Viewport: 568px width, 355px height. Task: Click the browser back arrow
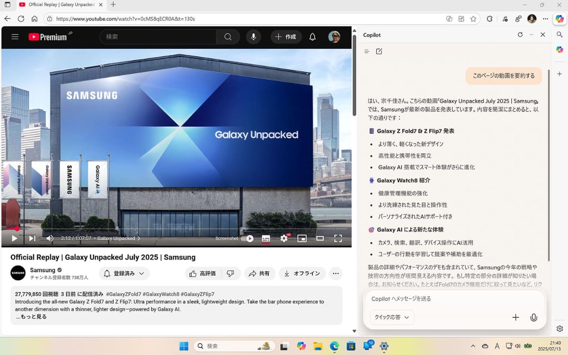pos(7,19)
